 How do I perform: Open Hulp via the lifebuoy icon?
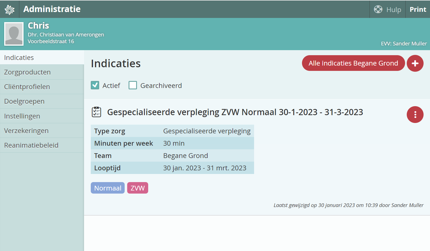point(378,9)
